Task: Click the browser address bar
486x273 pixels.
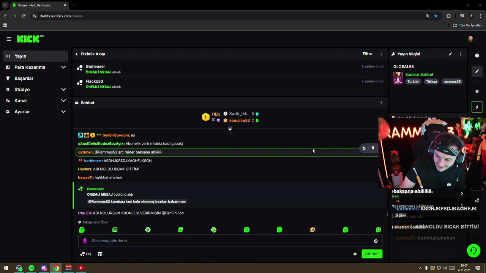Action: [228, 16]
